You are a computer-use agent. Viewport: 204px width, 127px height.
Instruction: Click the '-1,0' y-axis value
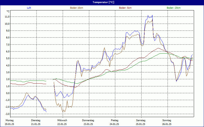[x=7, y=100]
